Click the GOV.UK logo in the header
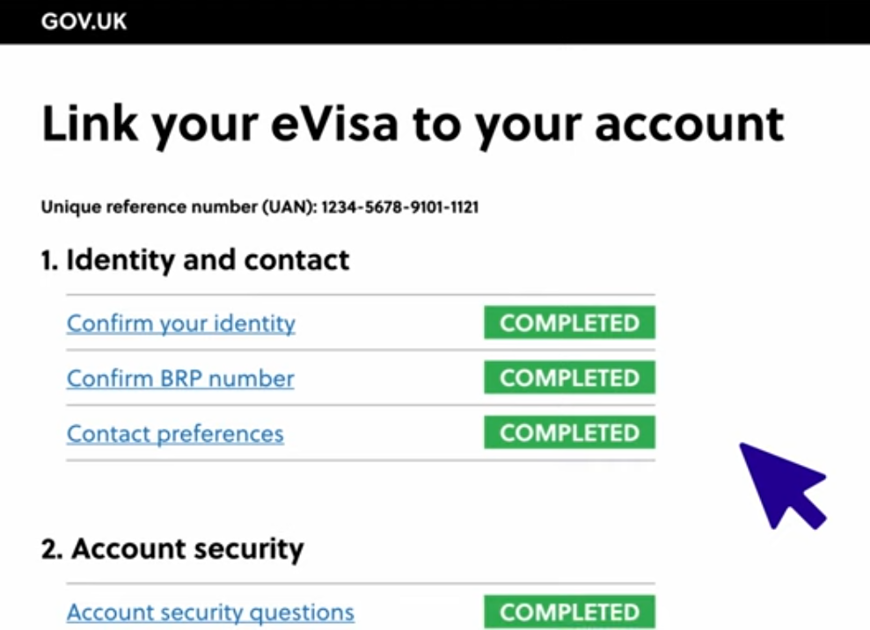Viewport: 870px width, 630px height. tap(84, 22)
